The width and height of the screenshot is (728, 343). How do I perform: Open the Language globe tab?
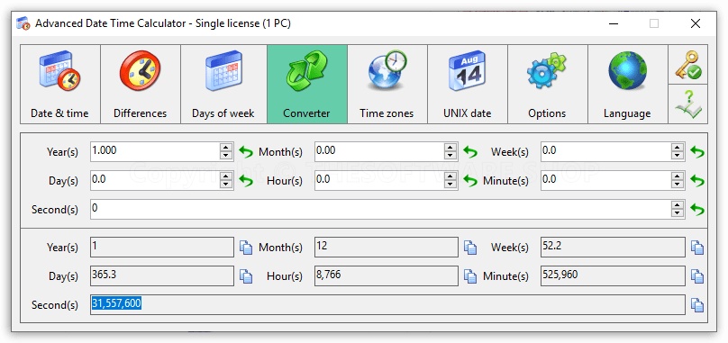(627, 84)
